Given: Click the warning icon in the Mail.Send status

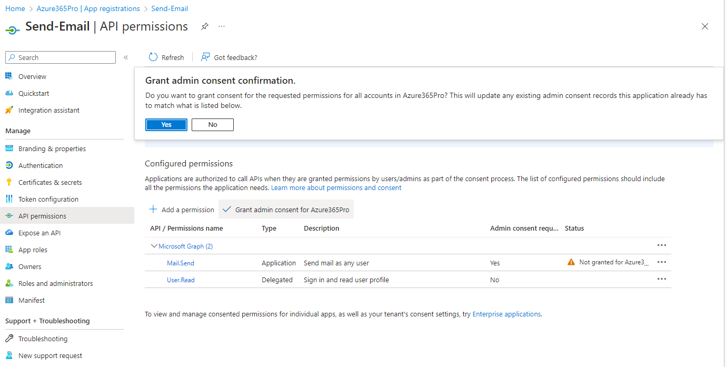Looking at the screenshot, I should point(571,262).
